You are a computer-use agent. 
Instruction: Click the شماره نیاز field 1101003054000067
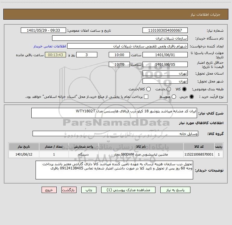click(x=165, y=30)
